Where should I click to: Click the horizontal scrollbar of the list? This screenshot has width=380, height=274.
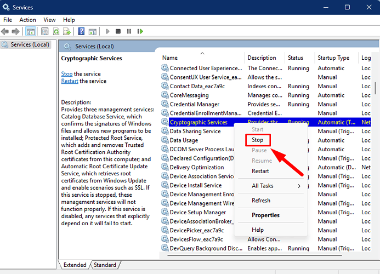pyautogui.click(x=254, y=255)
